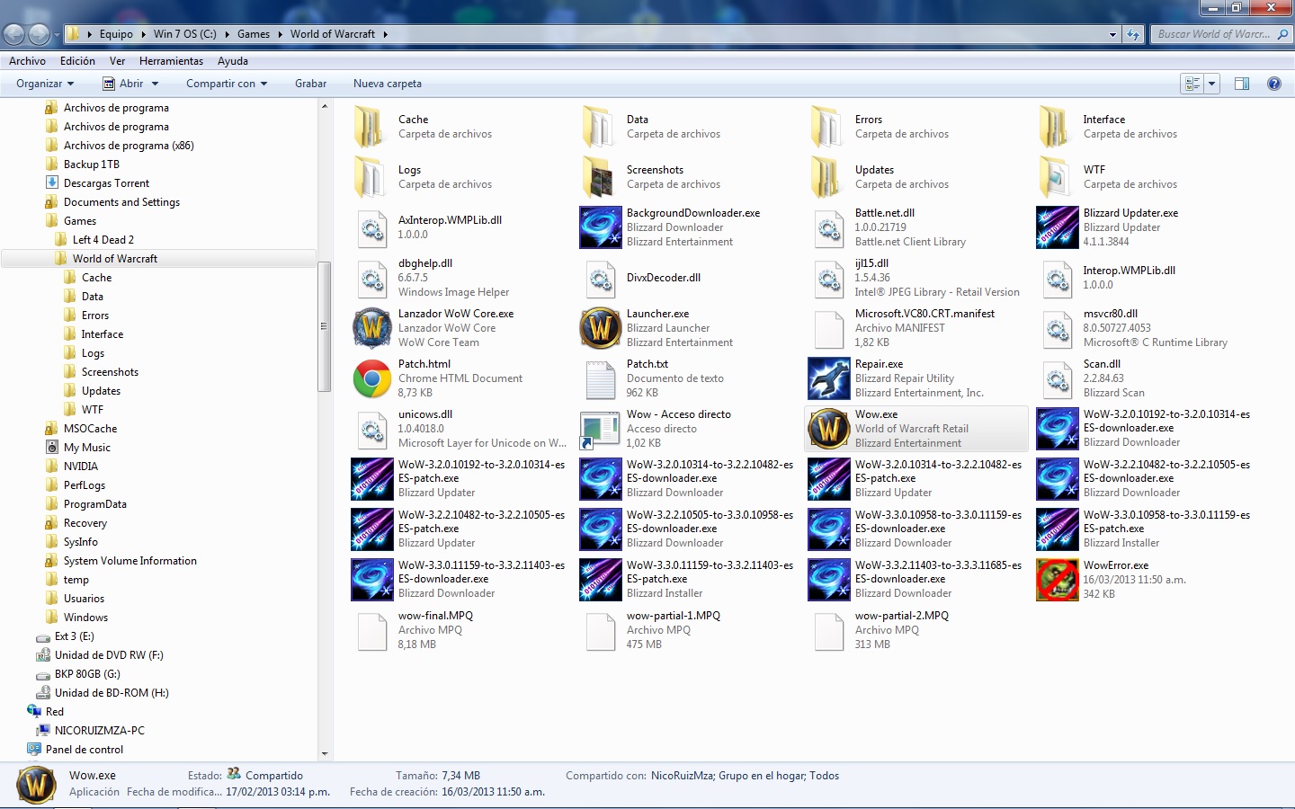Viewport: 1295px width, 809px height.
Task: Open the World of Warcraft breadcrumb arrow
Action: (385, 34)
